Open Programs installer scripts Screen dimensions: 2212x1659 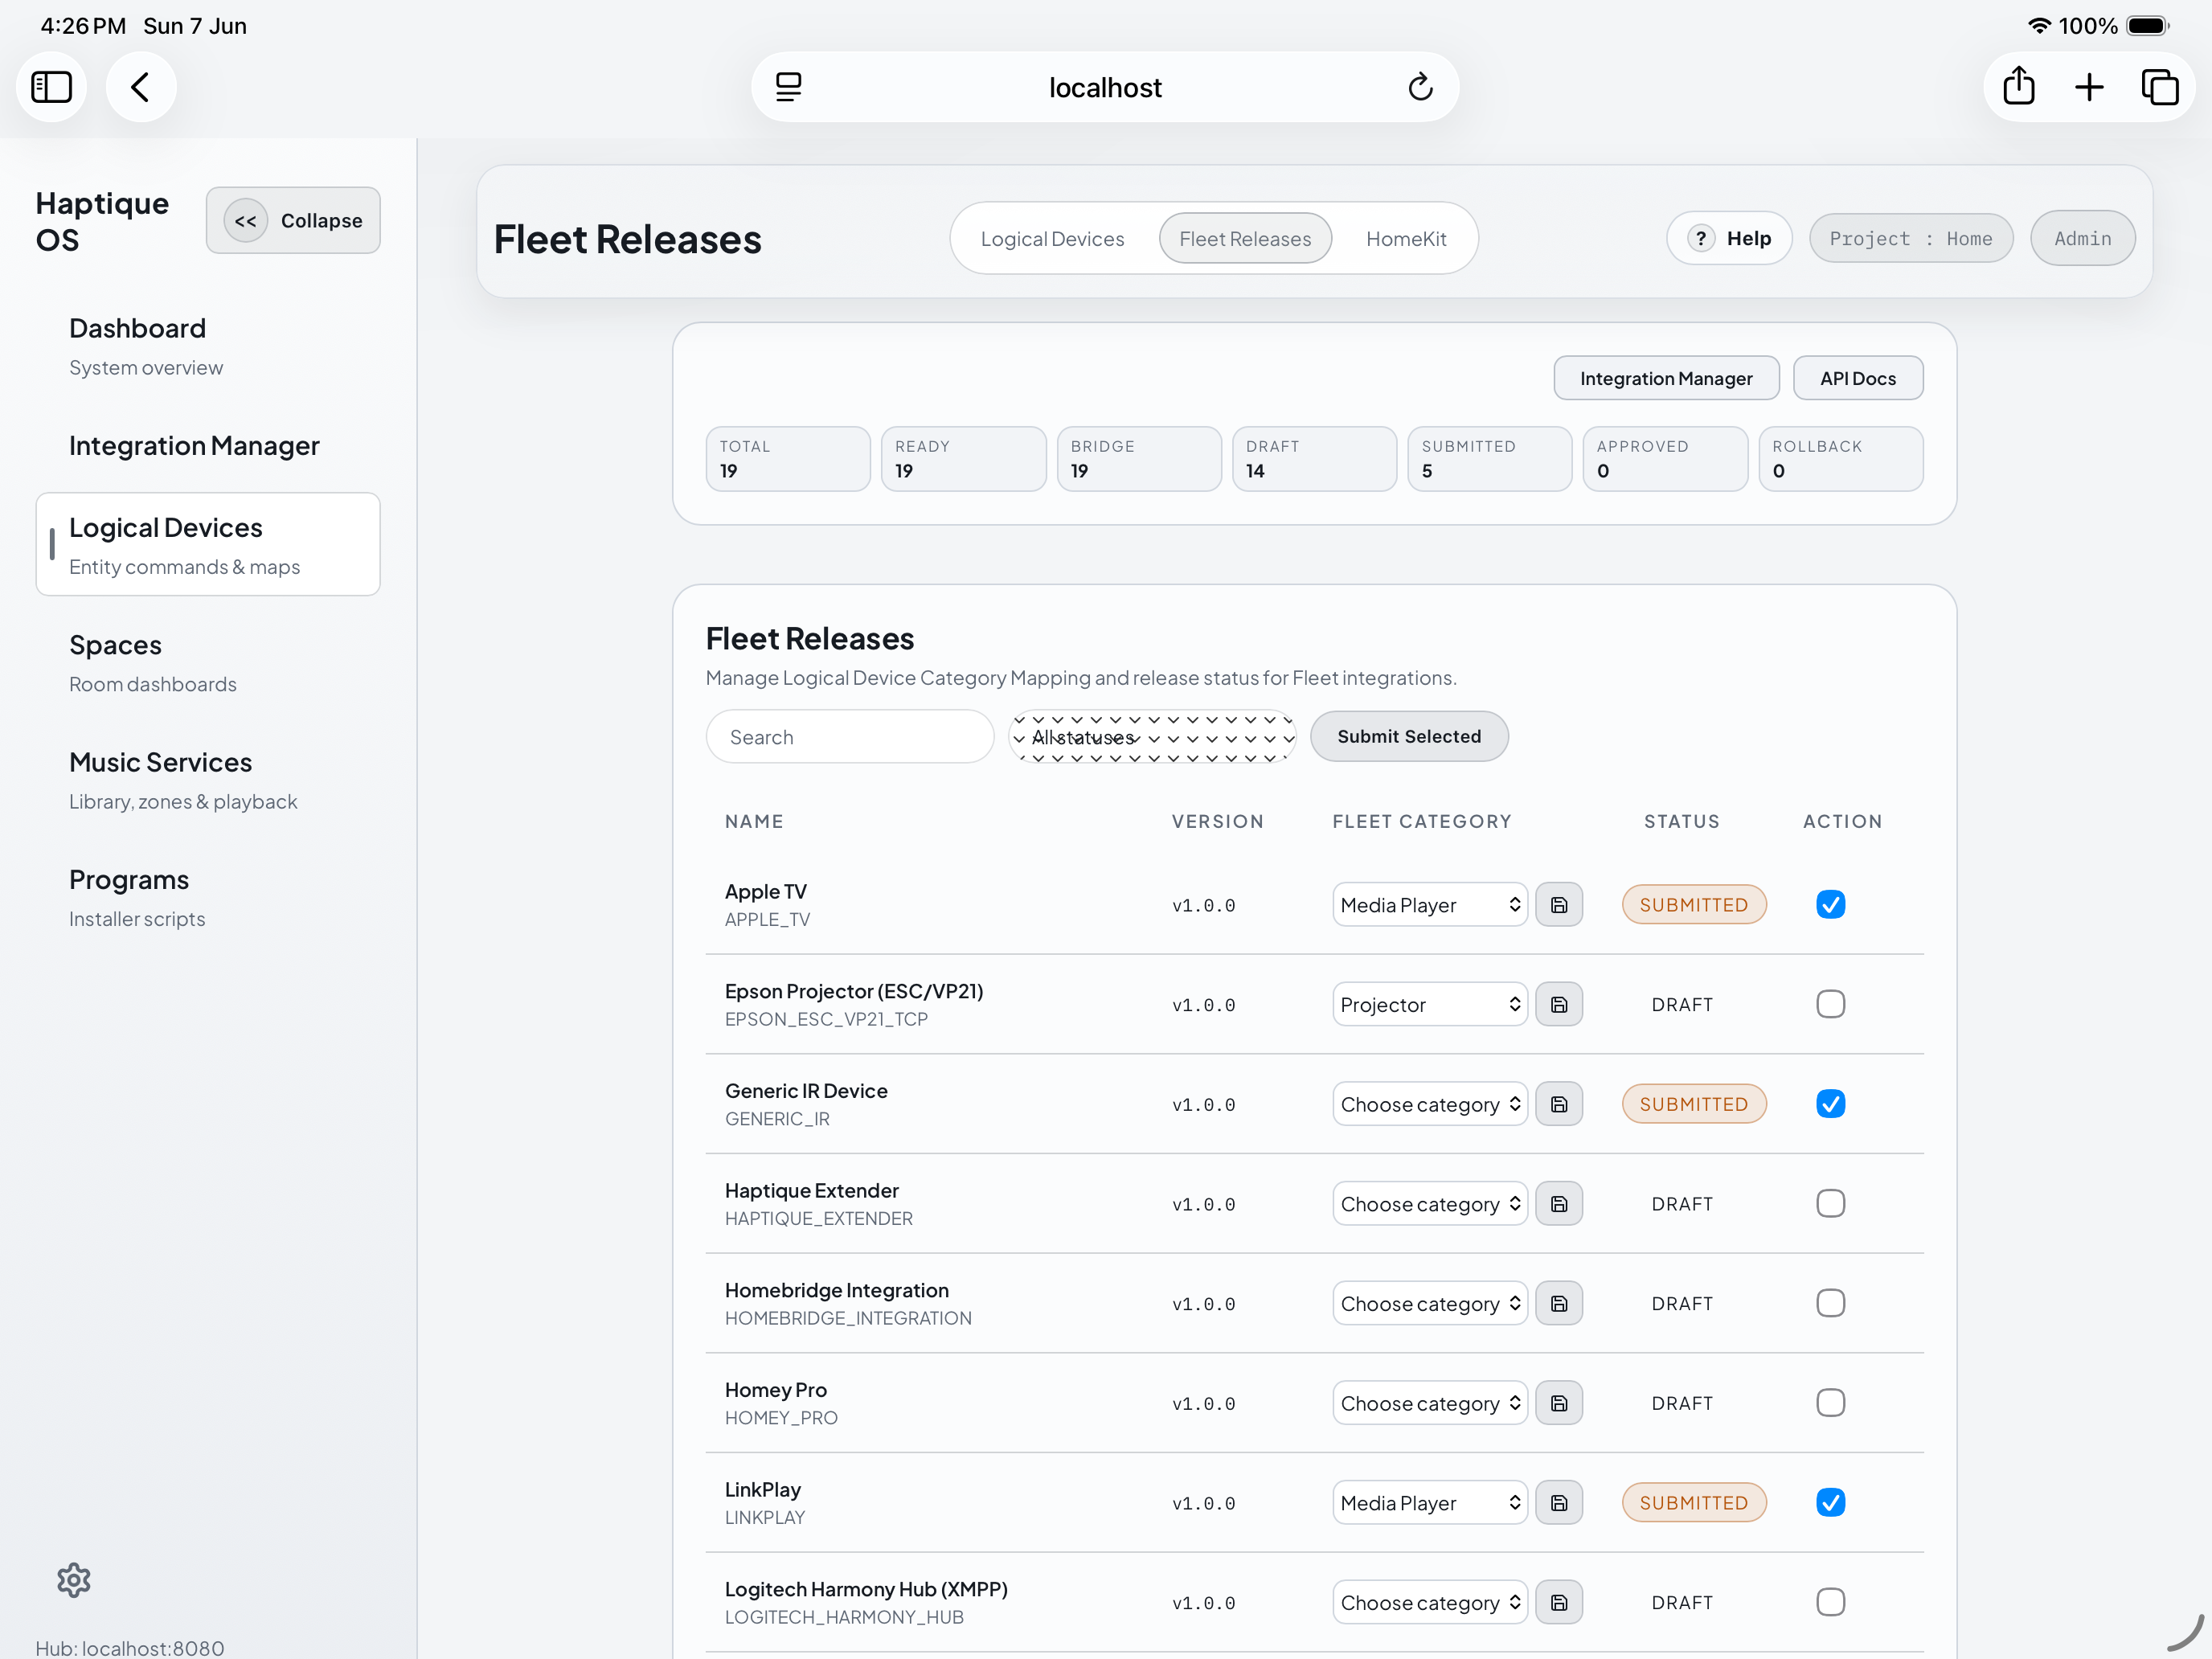(208, 897)
